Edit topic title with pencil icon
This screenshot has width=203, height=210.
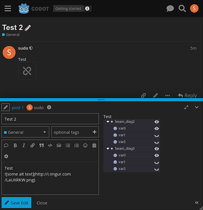28,28
